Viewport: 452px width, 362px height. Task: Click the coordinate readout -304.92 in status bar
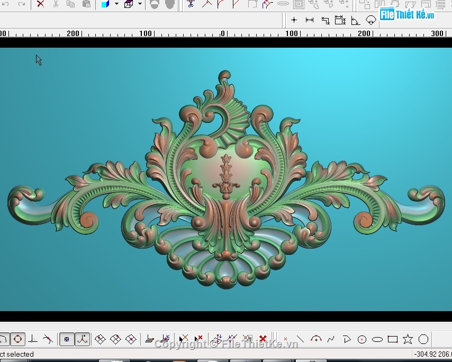point(424,354)
